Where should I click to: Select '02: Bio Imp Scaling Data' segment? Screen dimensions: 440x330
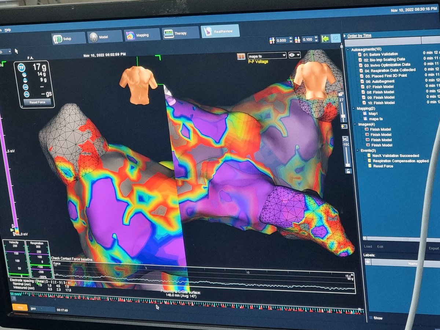(384, 59)
